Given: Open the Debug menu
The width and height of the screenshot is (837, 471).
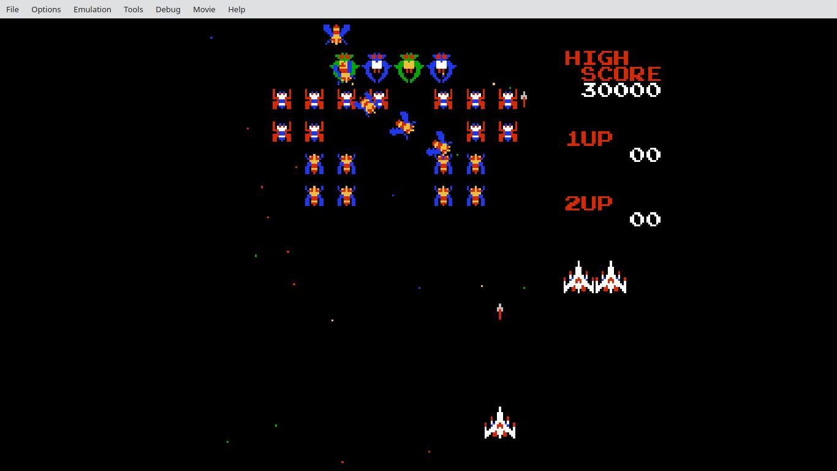Looking at the screenshot, I should click(x=168, y=9).
